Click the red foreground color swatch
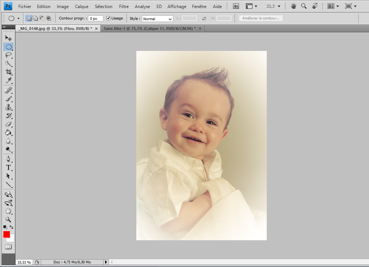Viewport: 369px width, 267px height. 7,234
